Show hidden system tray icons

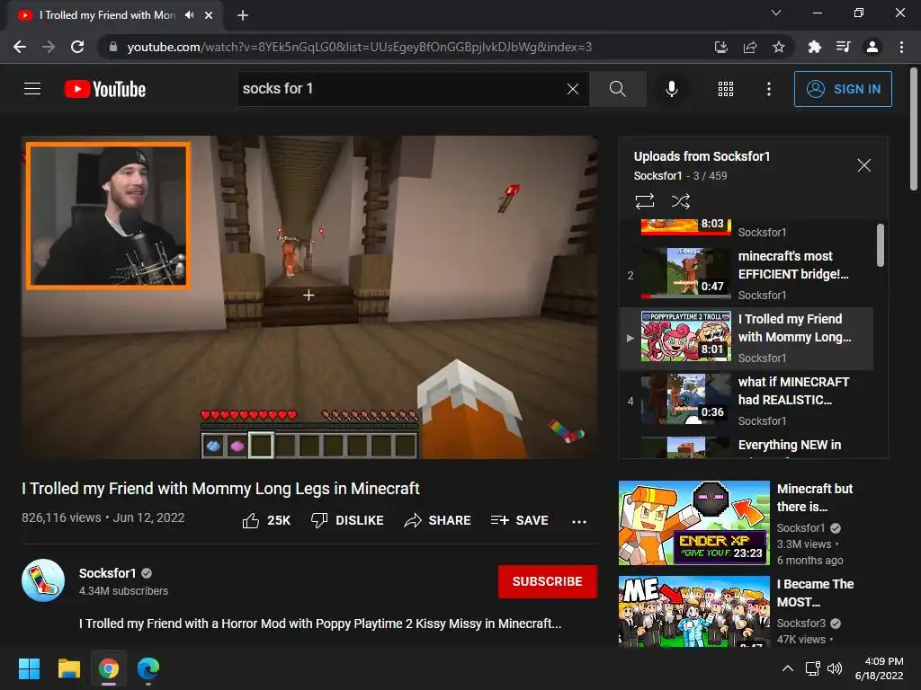click(788, 668)
